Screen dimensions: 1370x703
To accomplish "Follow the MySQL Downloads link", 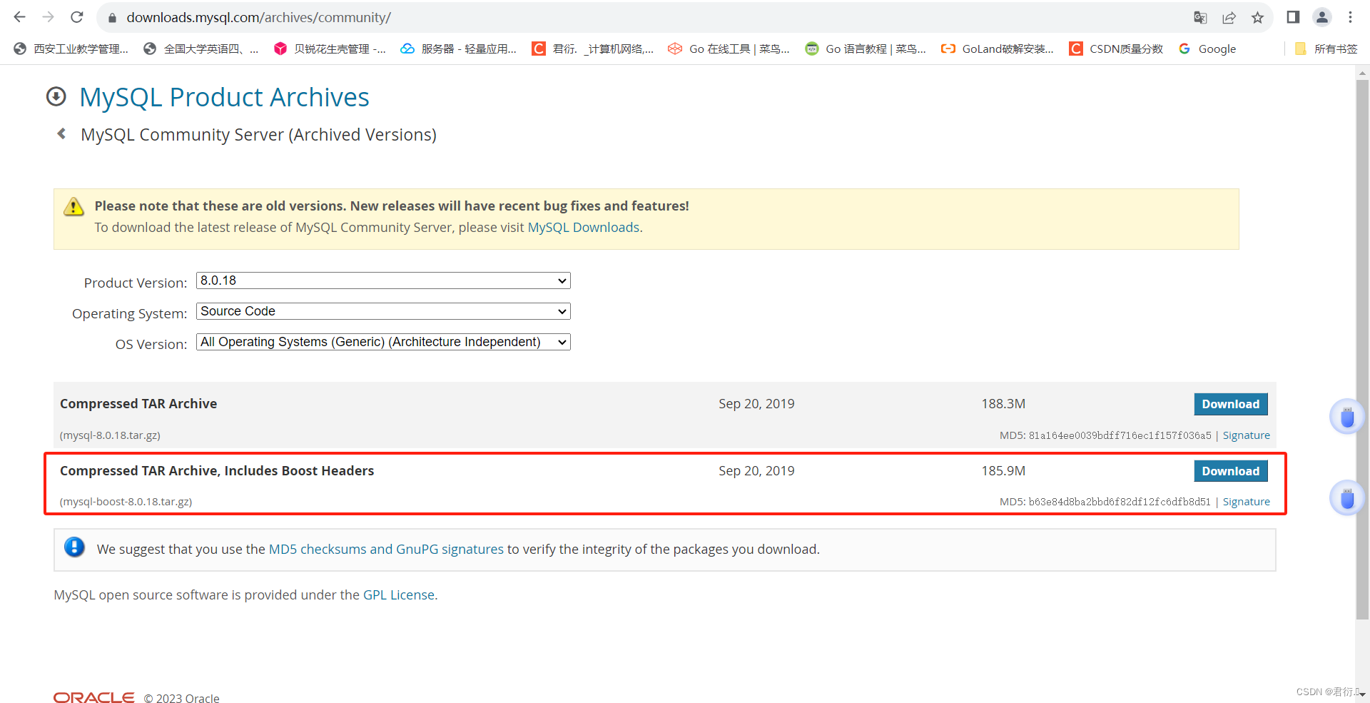I will pos(583,227).
